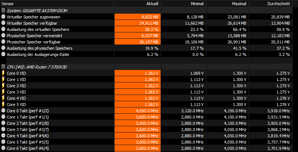Click the current value 28.2 %
298x152 pixels.
tap(152, 30)
